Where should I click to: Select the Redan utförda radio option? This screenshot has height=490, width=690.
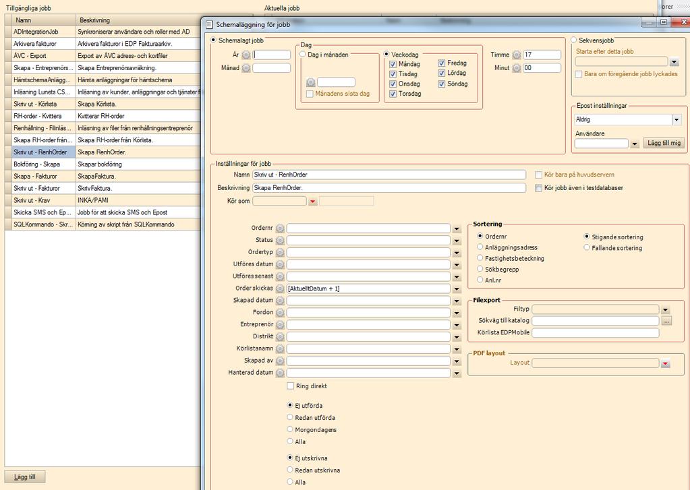(x=290, y=417)
